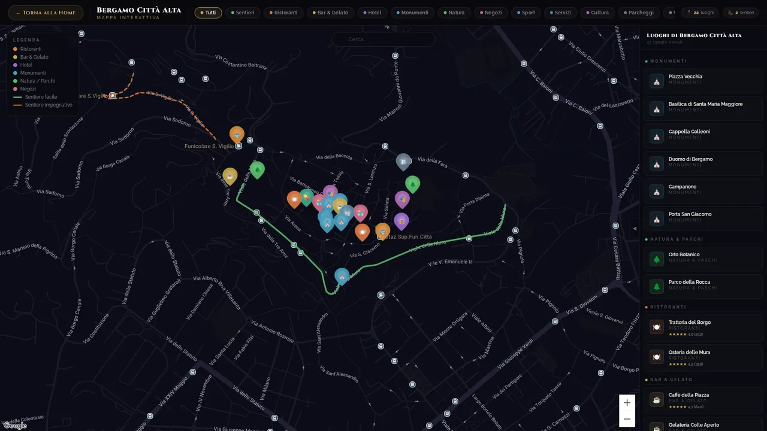The image size is (767, 431).
Task: Open the green pharmacy pill marker
Action: point(307,197)
